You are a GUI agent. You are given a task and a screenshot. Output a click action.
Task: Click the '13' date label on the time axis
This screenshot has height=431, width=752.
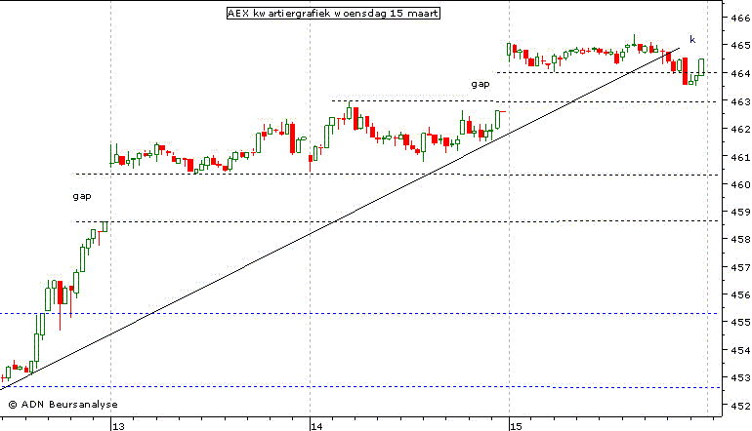(x=118, y=426)
